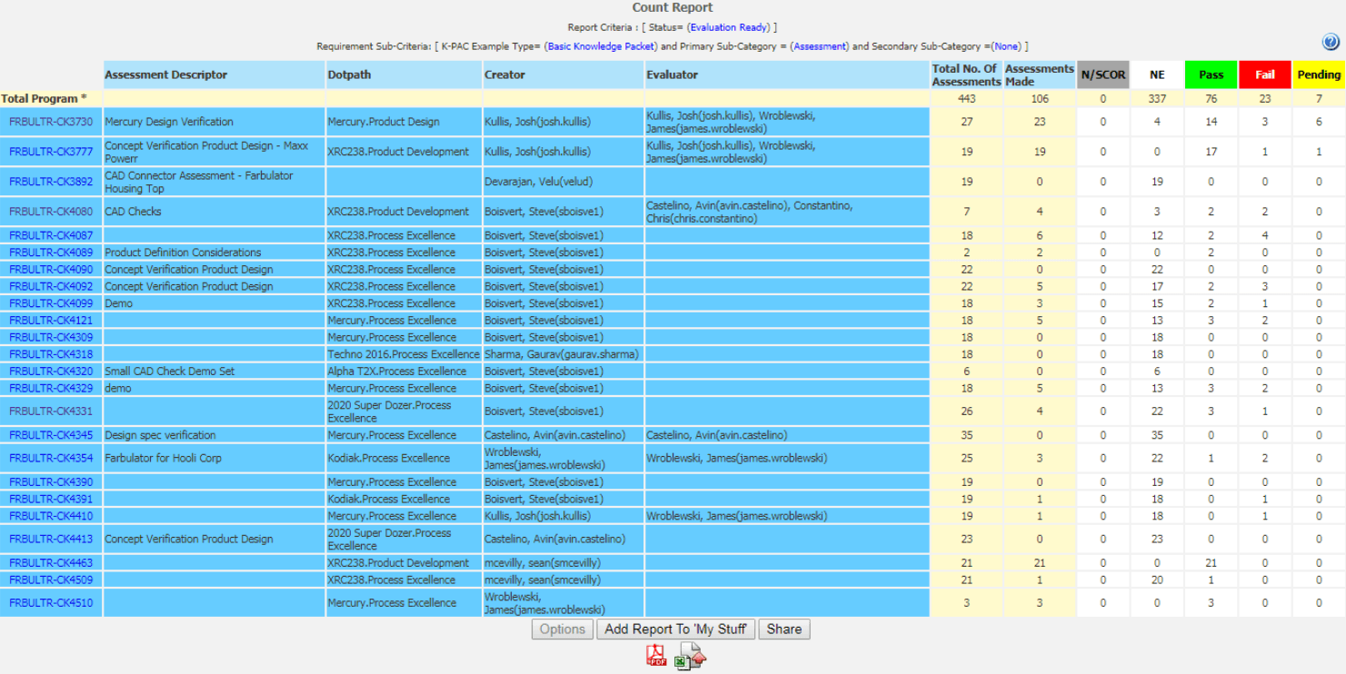Open FRBULTR-CK4390 record link
The width and height of the screenshot is (1346, 674).
tap(51, 482)
